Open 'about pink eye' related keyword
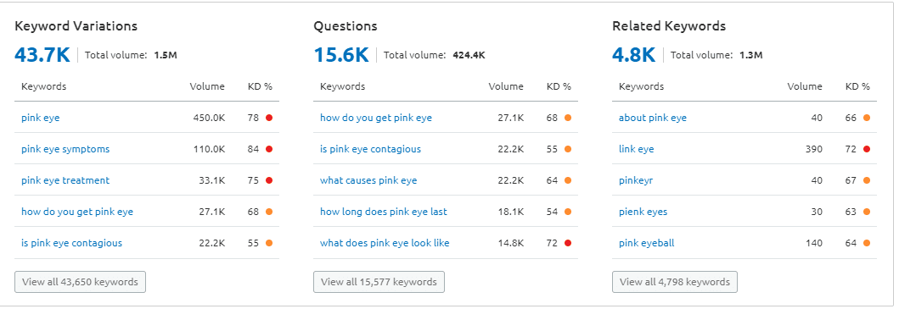Screen dimensions: 899x320 [653, 118]
